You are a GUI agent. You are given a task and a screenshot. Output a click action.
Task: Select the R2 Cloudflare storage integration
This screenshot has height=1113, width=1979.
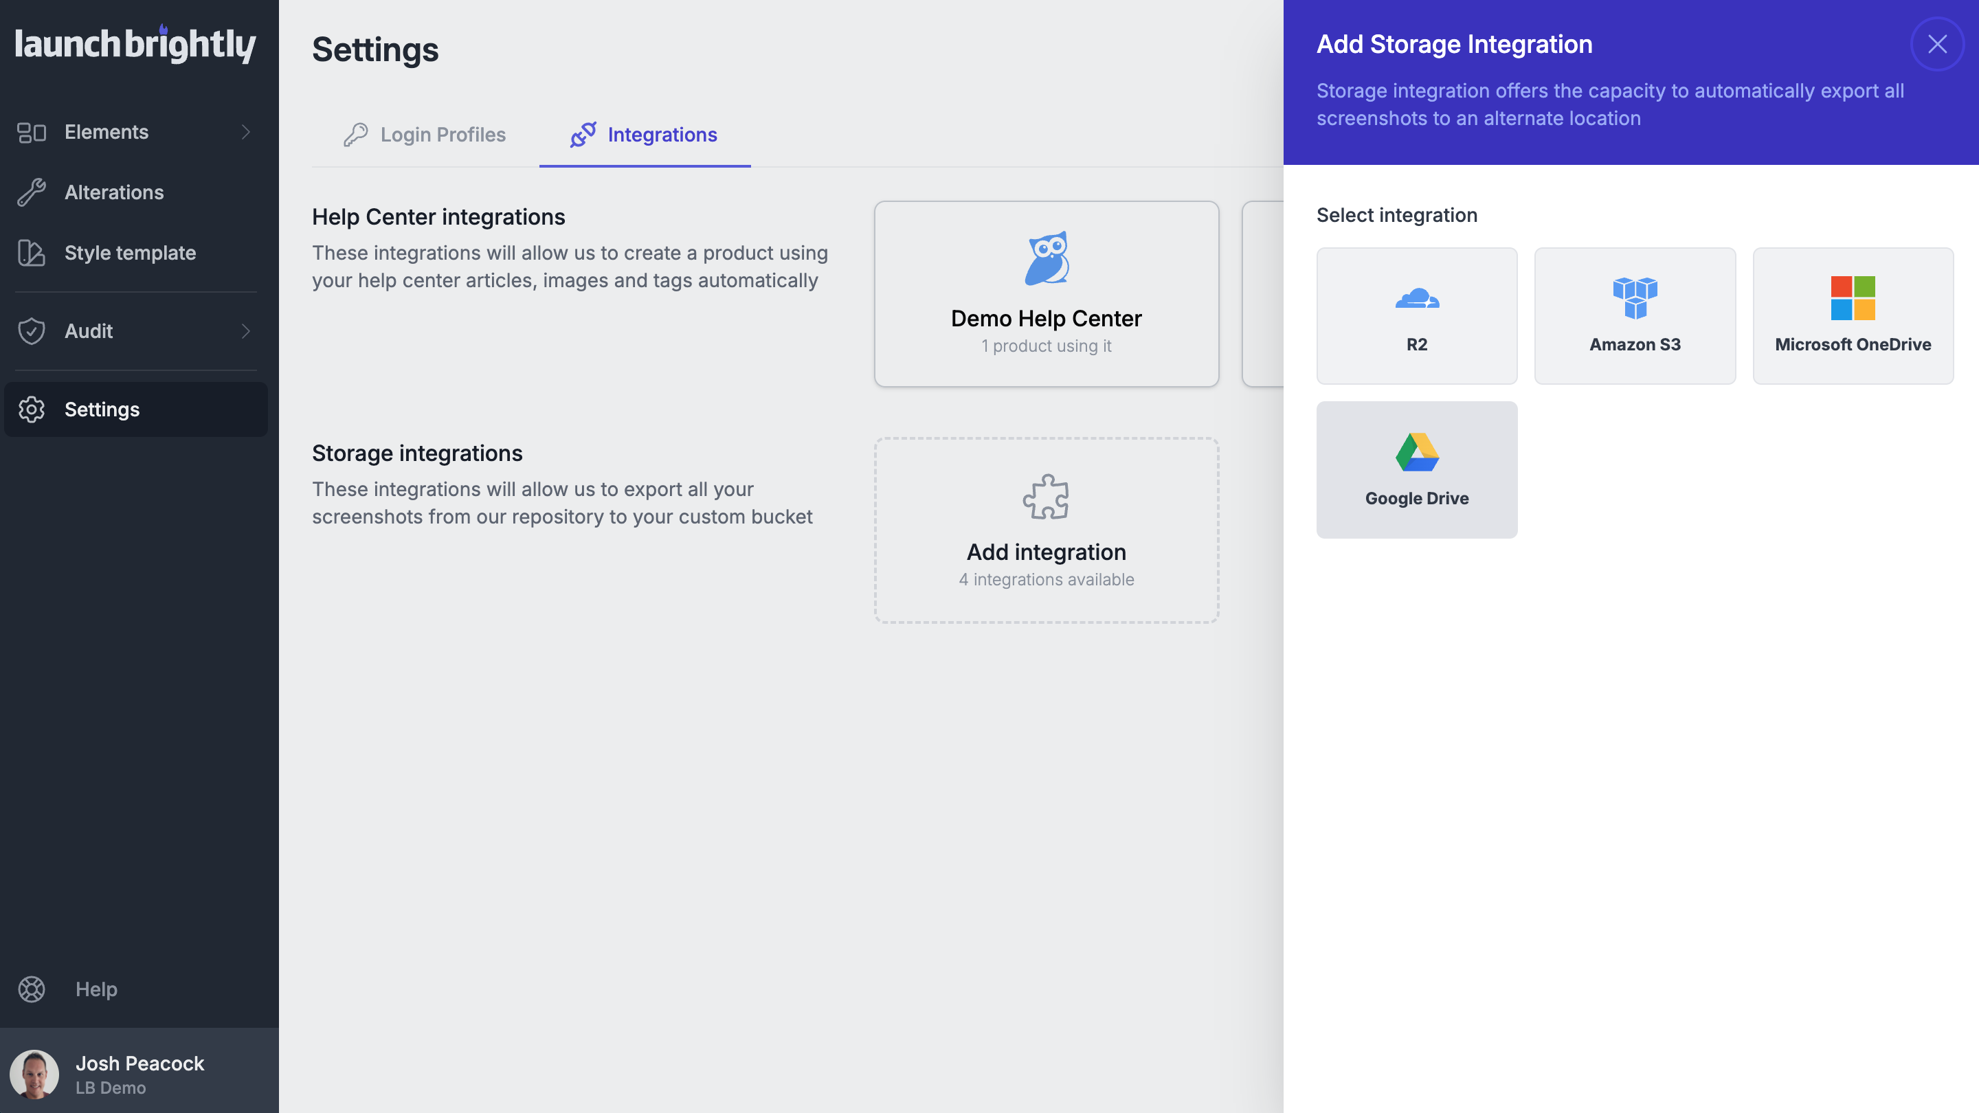(x=1417, y=315)
